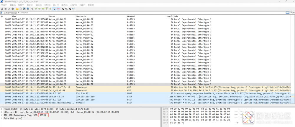
Task: Restart the current capture icon
Action: pos(9,9)
